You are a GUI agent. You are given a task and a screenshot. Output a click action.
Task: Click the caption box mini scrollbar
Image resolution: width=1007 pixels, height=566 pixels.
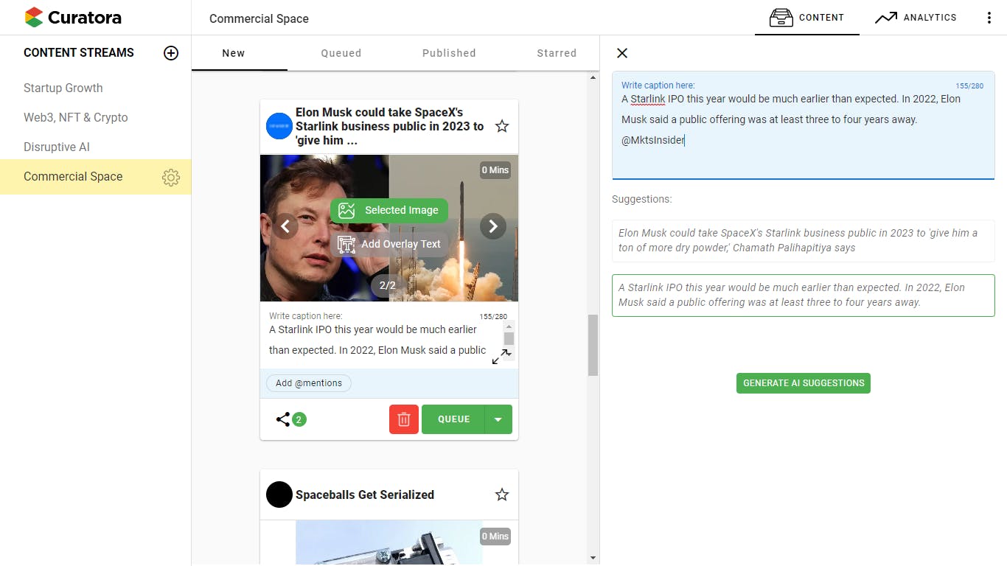click(x=509, y=338)
